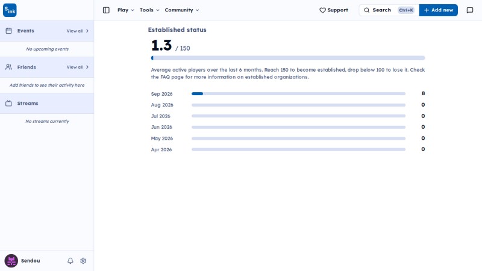Image resolution: width=482 pixels, height=271 pixels.
Task: Click the Aug 2026 progress bar
Action: [x=298, y=105]
